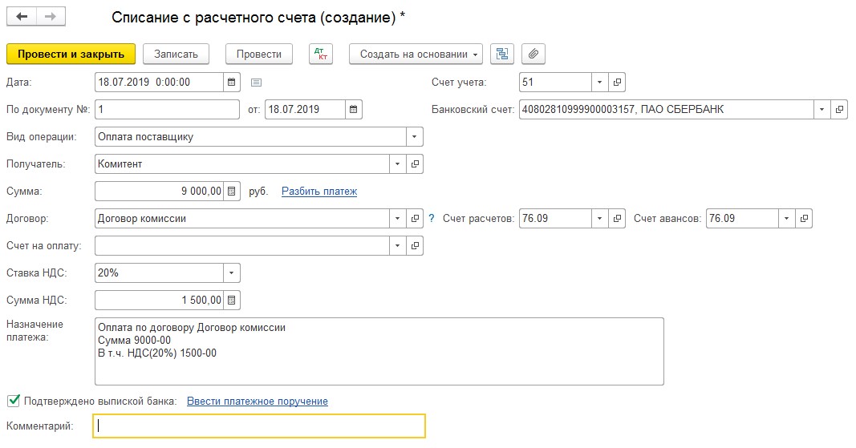Open calculator for Сумма field
The height and width of the screenshot is (448, 856).
click(231, 192)
